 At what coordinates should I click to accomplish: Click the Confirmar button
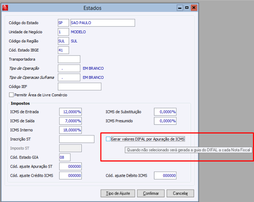tap(151, 193)
